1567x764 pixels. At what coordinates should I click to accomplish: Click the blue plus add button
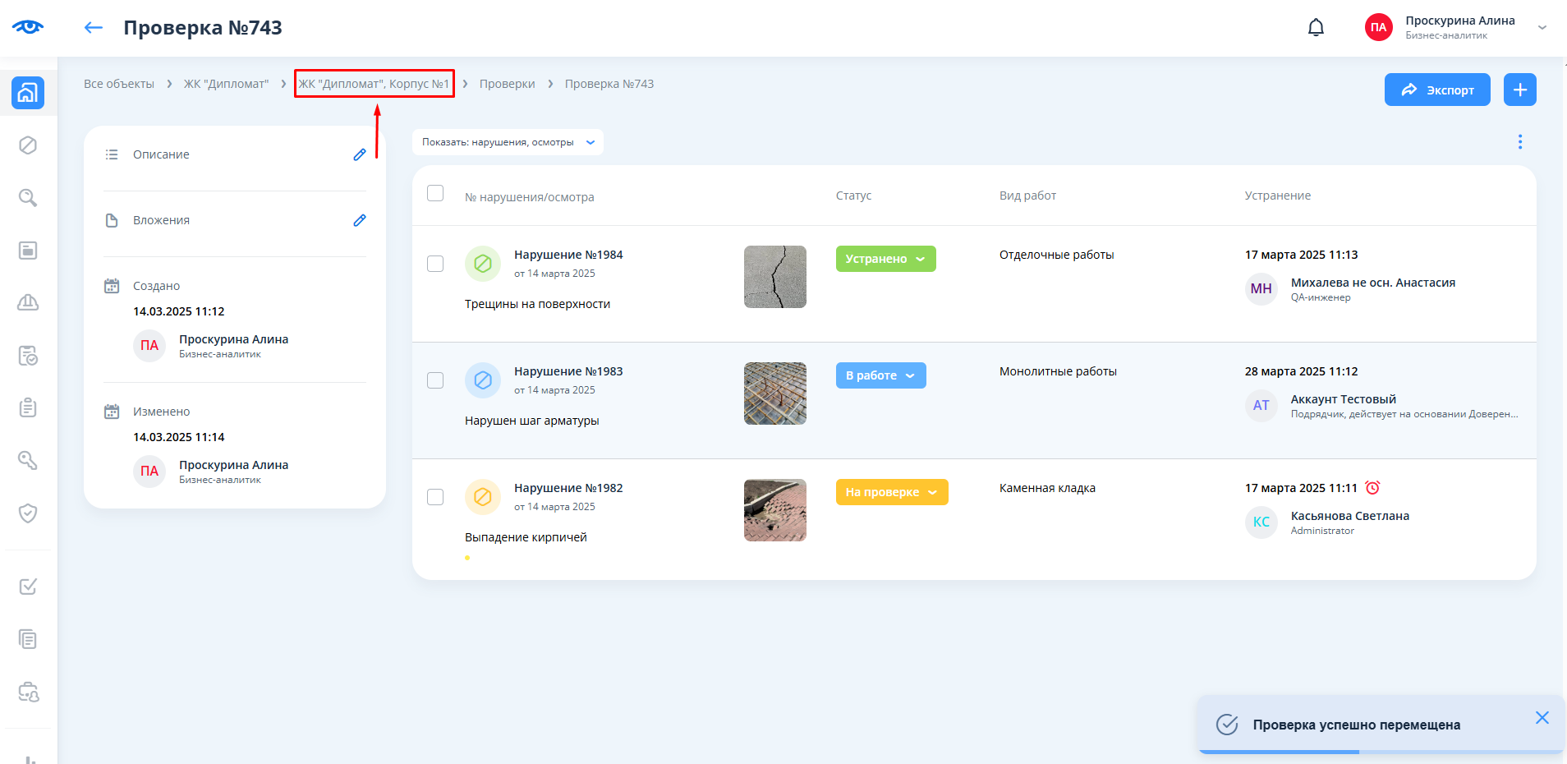click(x=1519, y=90)
